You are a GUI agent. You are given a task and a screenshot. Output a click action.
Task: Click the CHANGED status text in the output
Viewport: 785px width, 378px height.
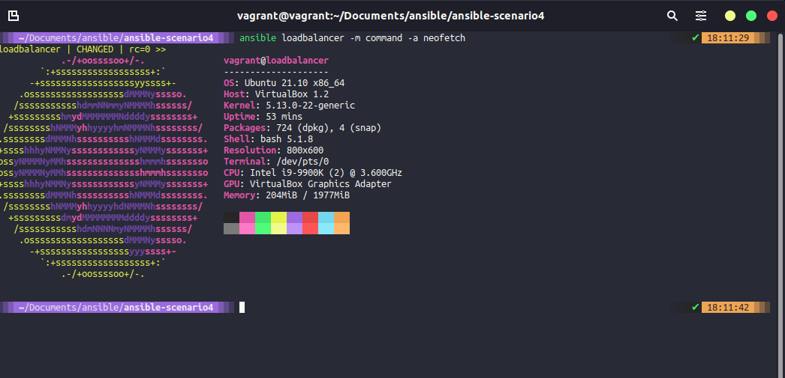point(95,49)
